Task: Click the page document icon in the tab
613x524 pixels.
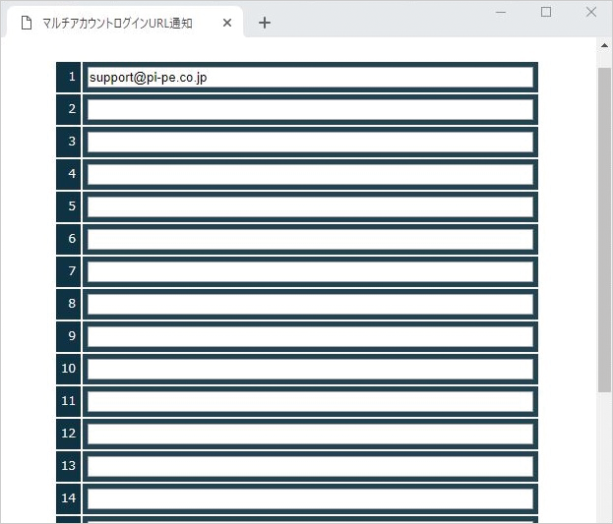Action: click(27, 23)
